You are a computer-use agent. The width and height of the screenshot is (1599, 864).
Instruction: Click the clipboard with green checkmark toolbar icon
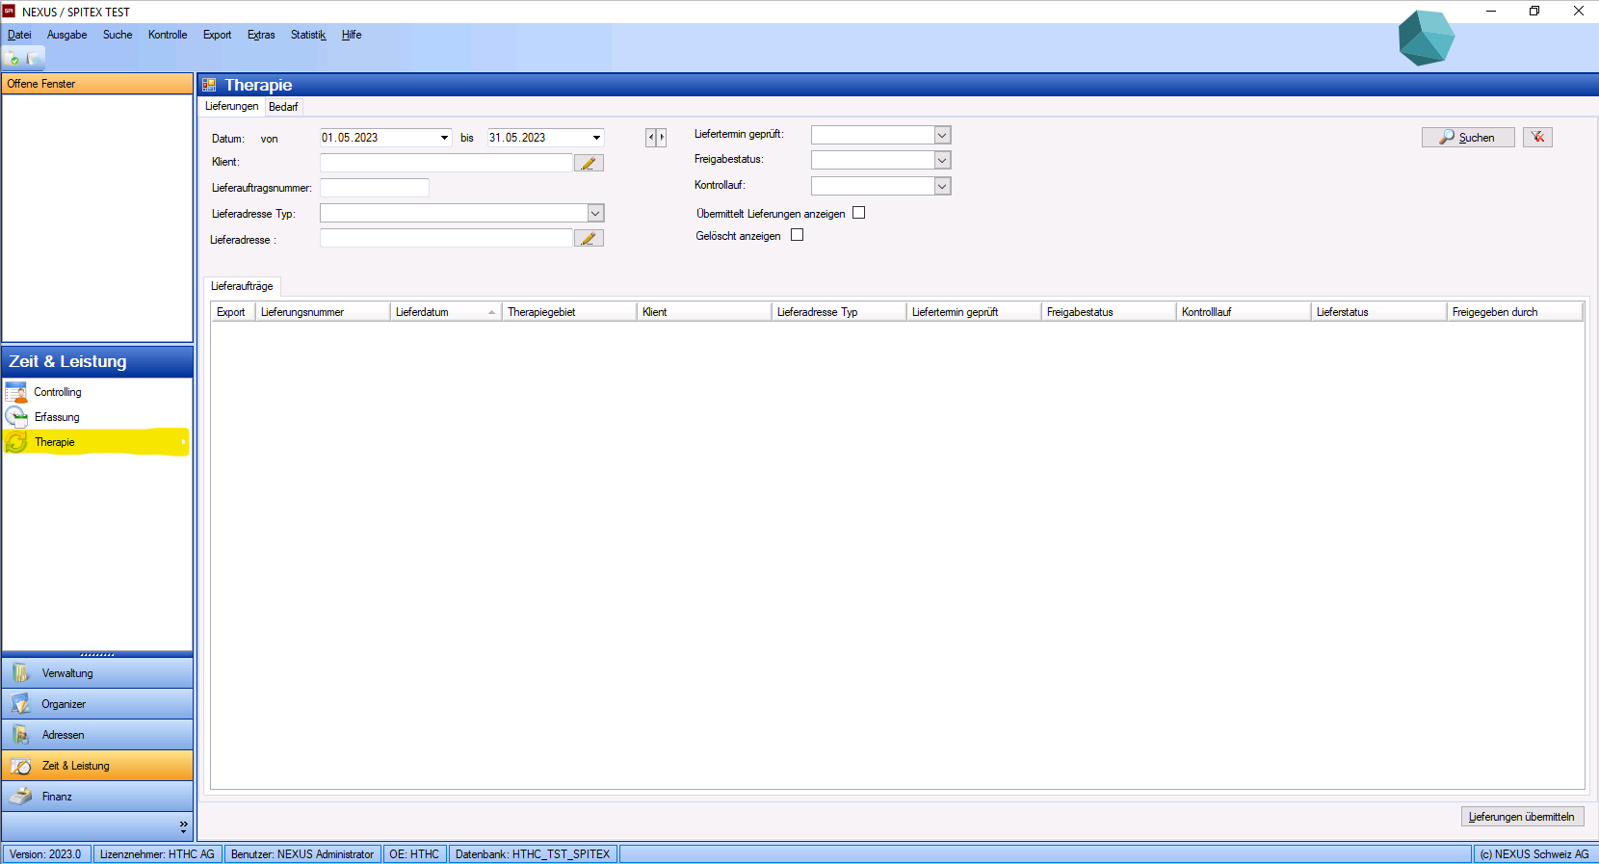pyautogui.click(x=13, y=59)
